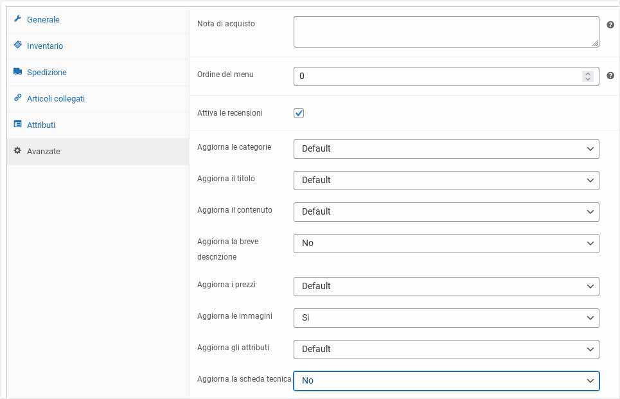Click help icon next to Nota di acquisto

point(610,24)
